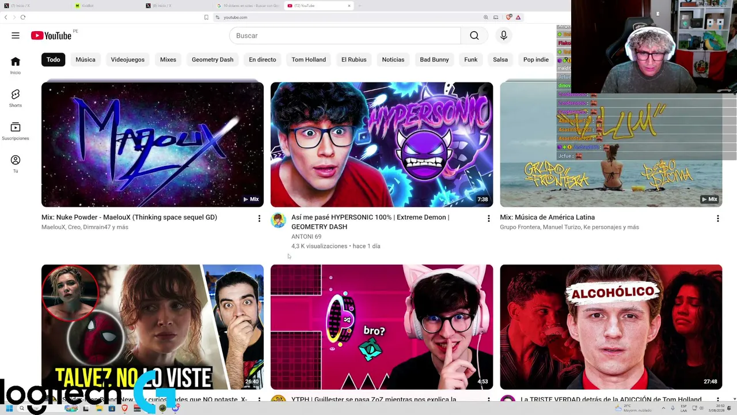Select the Noticias chip
Screen dimensions: 737x415
[393, 59]
